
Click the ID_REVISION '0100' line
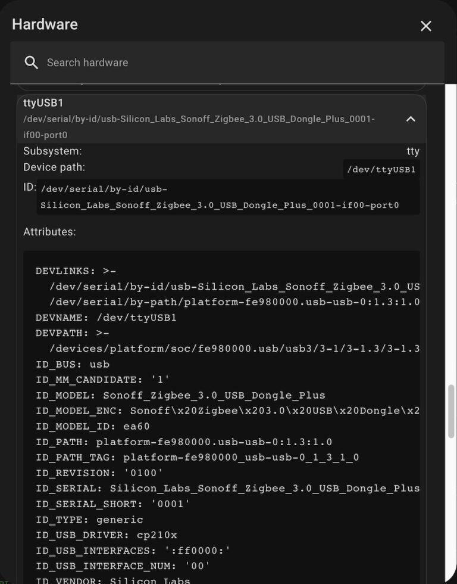pyautogui.click(x=99, y=473)
